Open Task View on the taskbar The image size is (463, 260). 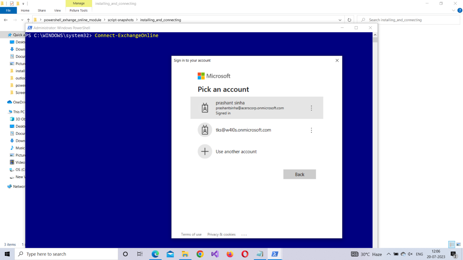click(x=140, y=254)
